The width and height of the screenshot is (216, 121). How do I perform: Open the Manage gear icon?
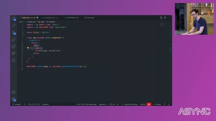coord(13,99)
